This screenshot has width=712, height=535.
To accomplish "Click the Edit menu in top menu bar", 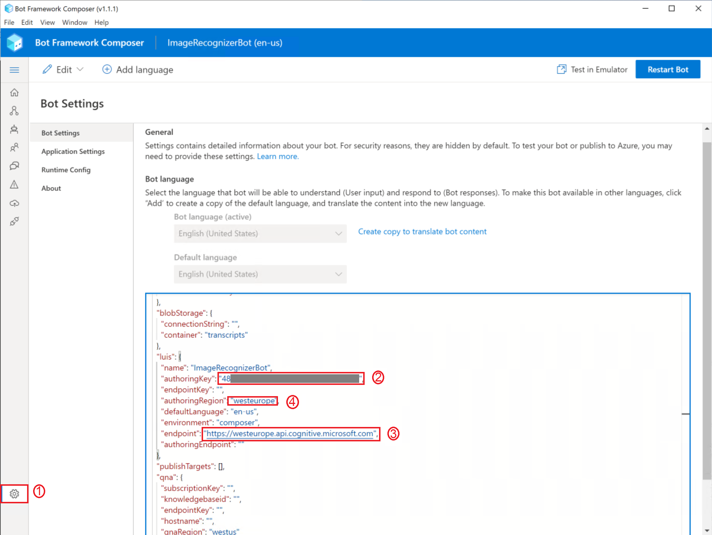I will (x=26, y=22).
